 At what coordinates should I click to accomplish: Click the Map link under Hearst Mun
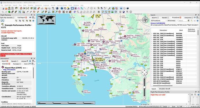pyautogui.click(x=5, y=70)
